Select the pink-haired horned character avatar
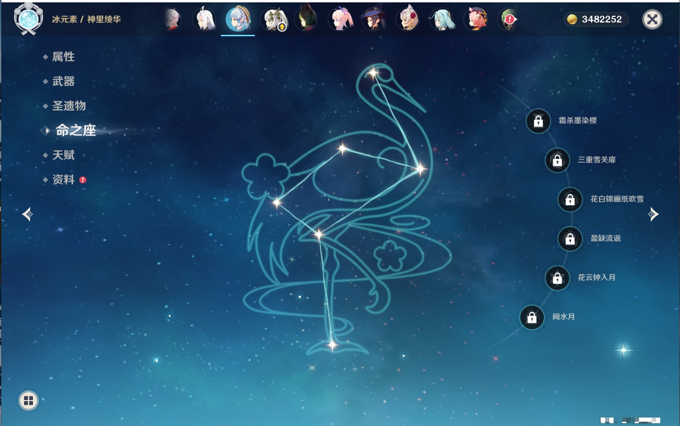 tap(476, 19)
